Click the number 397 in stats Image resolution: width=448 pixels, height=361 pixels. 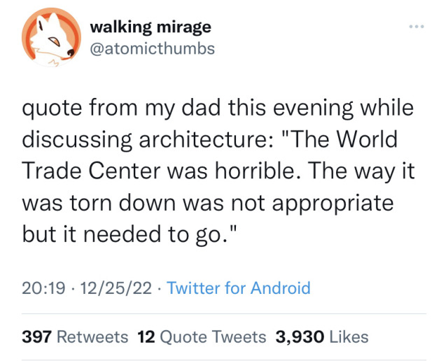pos(37,337)
